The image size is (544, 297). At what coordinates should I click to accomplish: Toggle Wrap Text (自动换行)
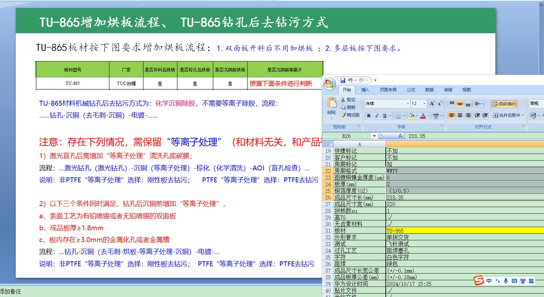point(504,104)
